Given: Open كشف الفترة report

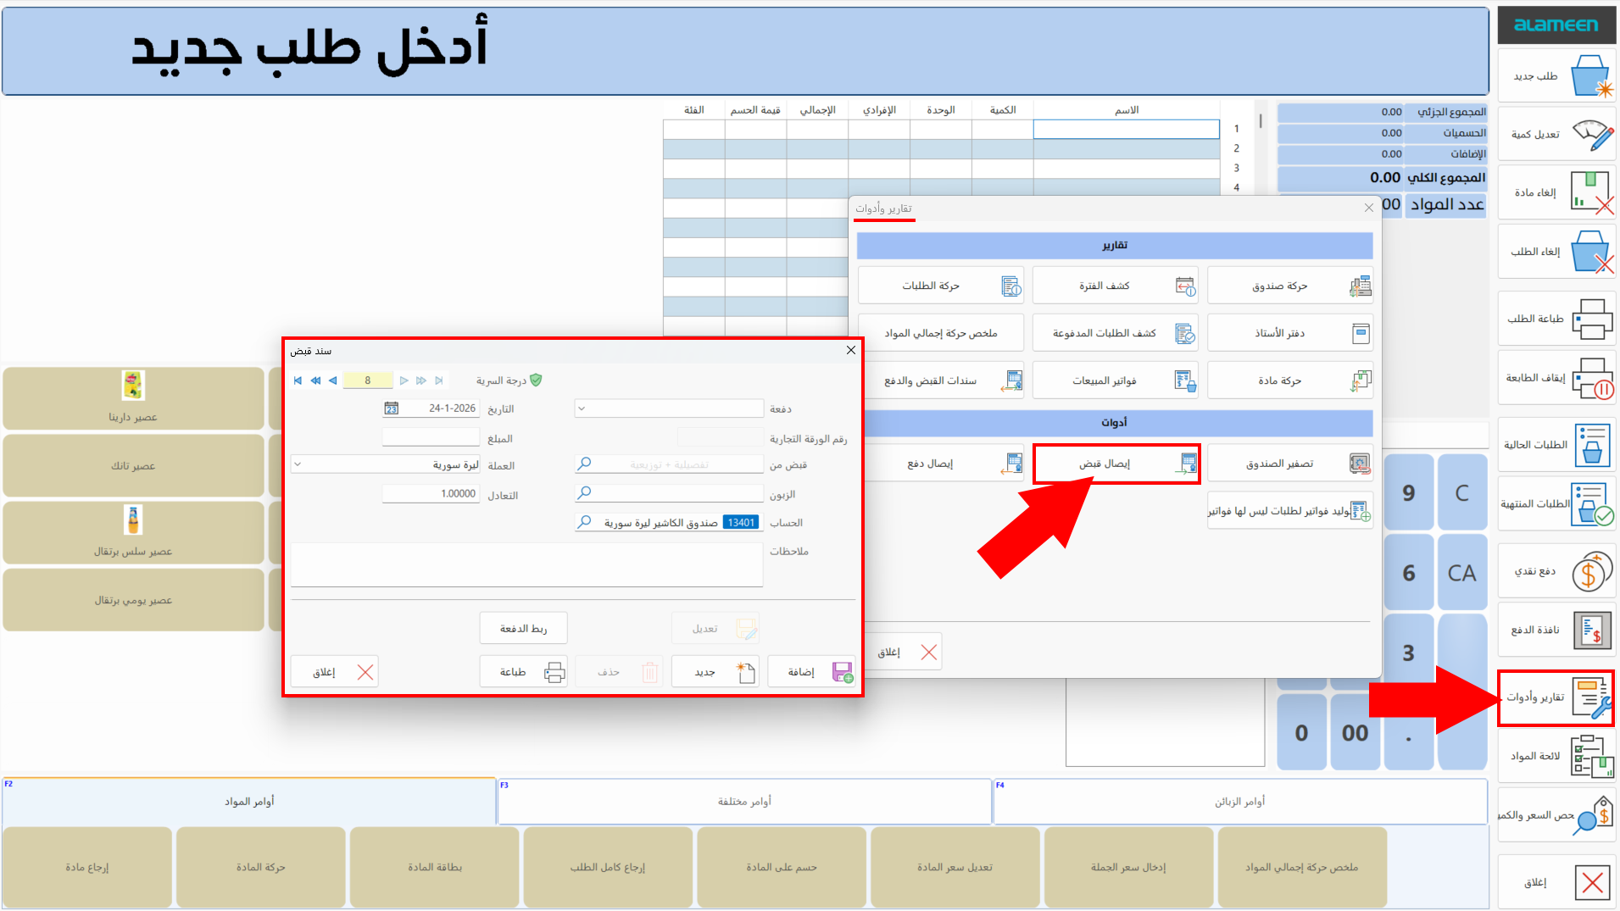Looking at the screenshot, I should tap(1115, 286).
